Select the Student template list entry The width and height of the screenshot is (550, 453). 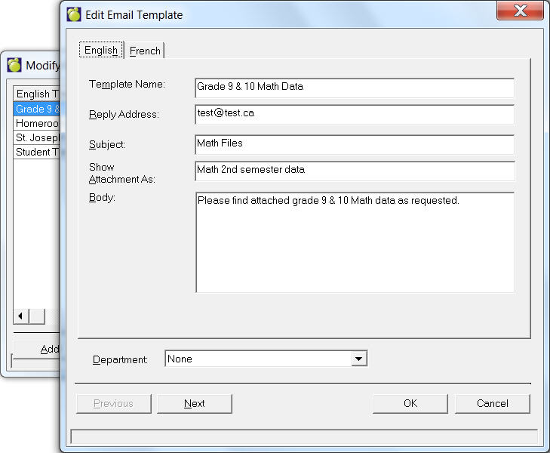coord(37,152)
